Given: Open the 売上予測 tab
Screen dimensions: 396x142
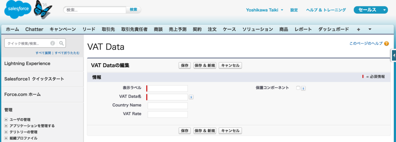Looking at the screenshot, I should tap(178, 29).
